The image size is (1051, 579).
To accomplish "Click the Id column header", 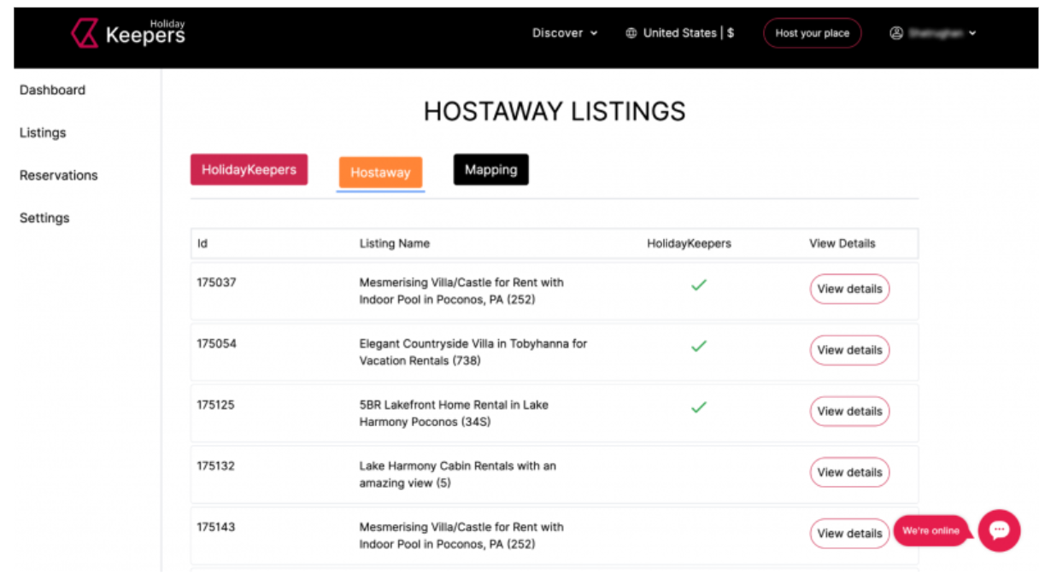I will point(203,243).
